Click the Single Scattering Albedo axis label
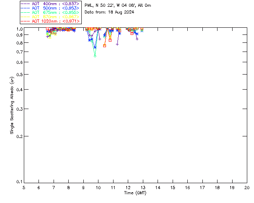This screenshot has width=254, height=203. click(12, 105)
